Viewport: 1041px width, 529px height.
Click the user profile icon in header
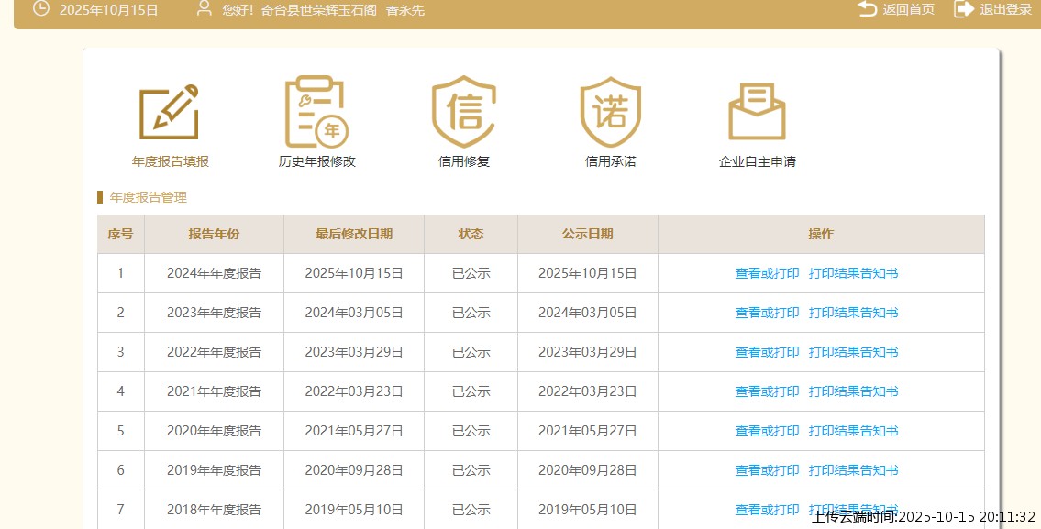tap(205, 9)
